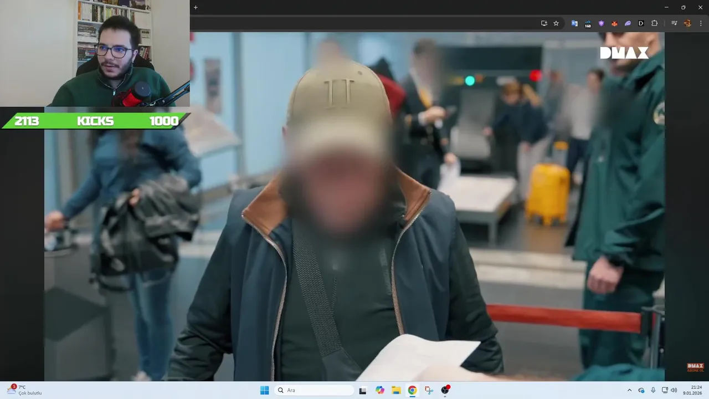Click the OneDrive cloud tray icon
709x399 pixels.
(641, 390)
